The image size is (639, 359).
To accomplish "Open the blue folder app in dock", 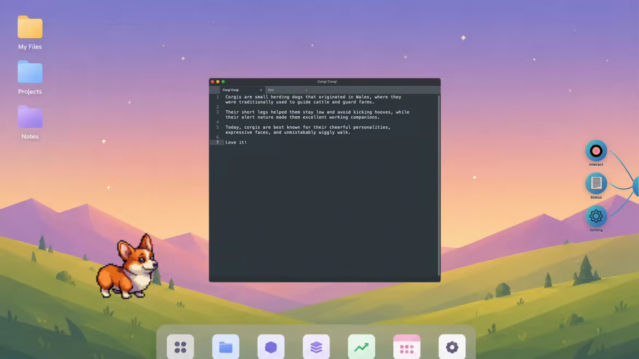I will (x=226, y=347).
